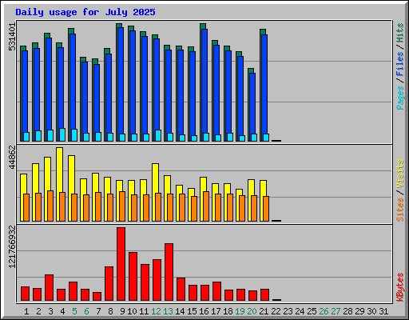Click green weekend day 6 label
Viewport: 409px width, 320px height.
coord(86,311)
